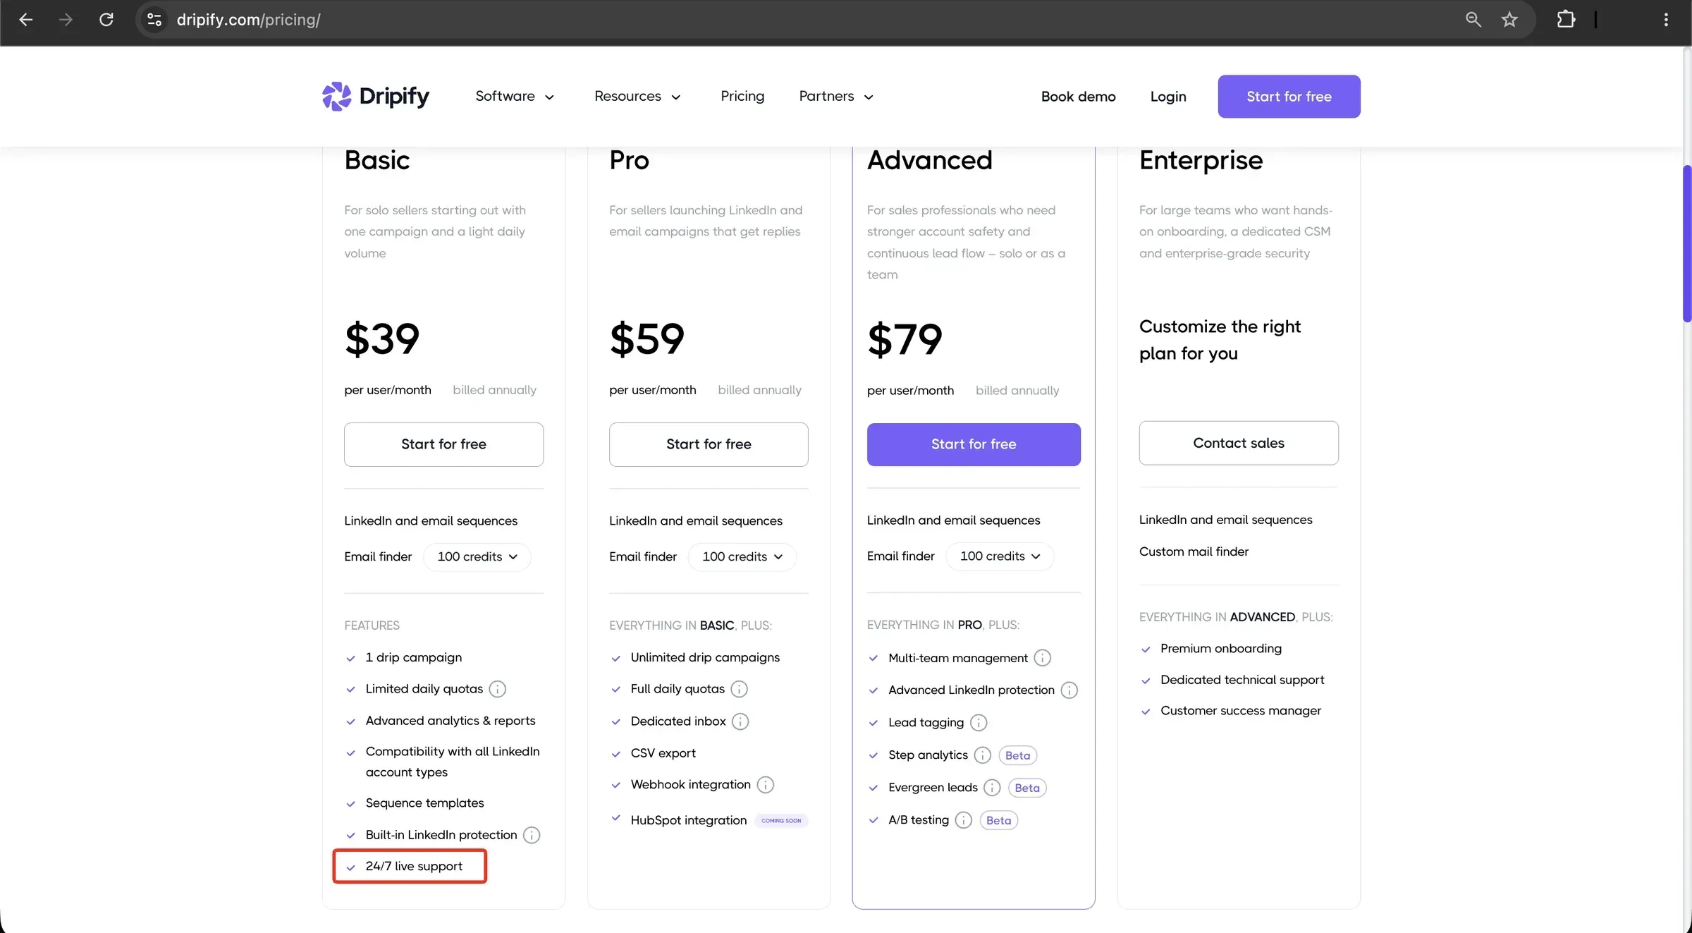Show info for Evergreen leads
This screenshot has width=1692, height=933.
coord(992,788)
